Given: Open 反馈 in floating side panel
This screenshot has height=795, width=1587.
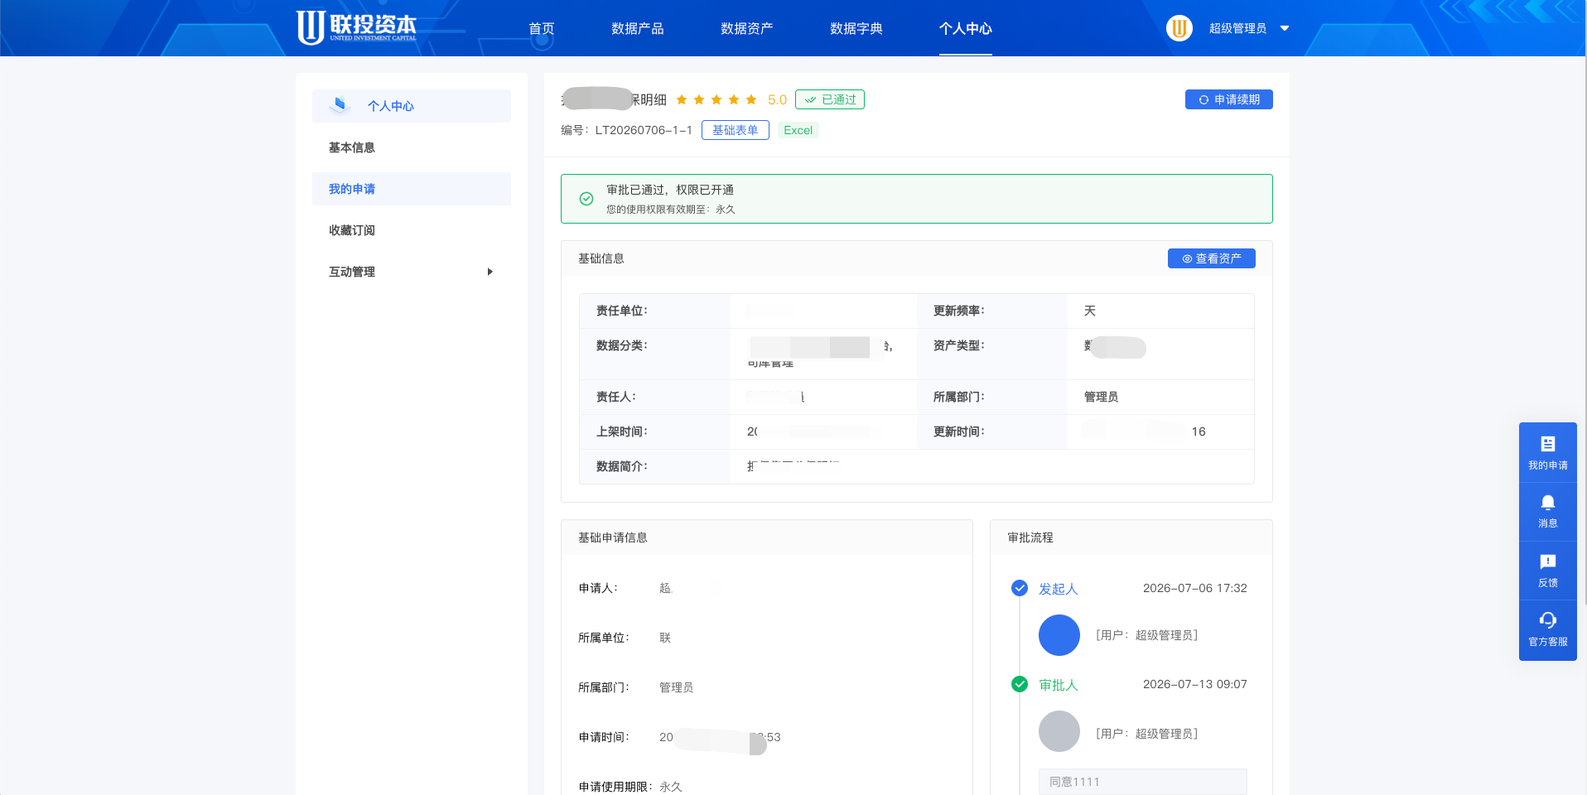Looking at the screenshot, I should [1548, 571].
